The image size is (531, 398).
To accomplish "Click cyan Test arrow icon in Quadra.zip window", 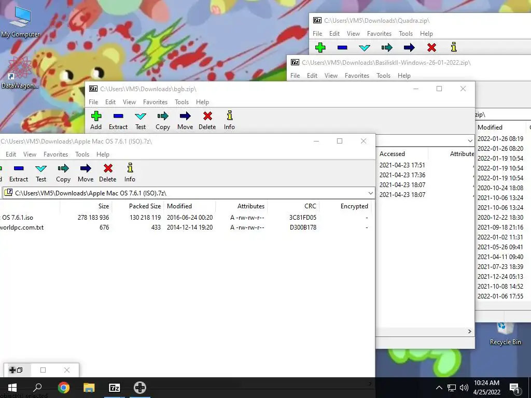I will click(365, 47).
